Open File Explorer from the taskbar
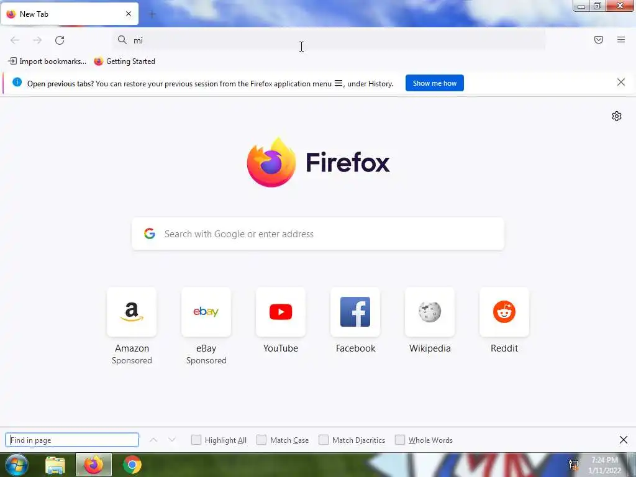The width and height of the screenshot is (636, 477). 55,465
